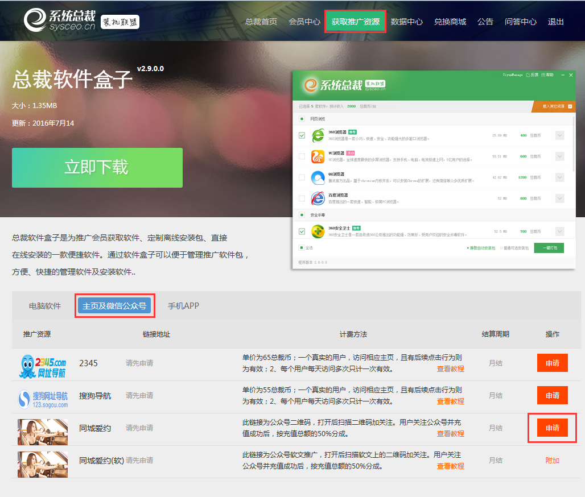Click 申请 for the 搜狗导航 row
Viewport: 585px width, 497px height.
[552, 395]
